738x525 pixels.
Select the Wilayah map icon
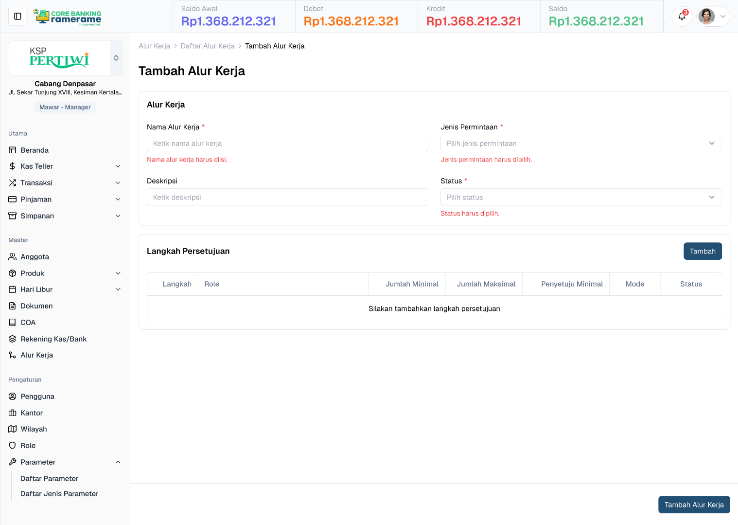point(12,429)
